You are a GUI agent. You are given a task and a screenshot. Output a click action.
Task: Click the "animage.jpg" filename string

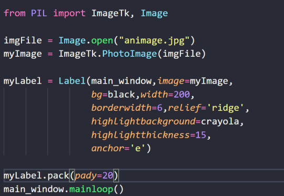(x=154, y=40)
